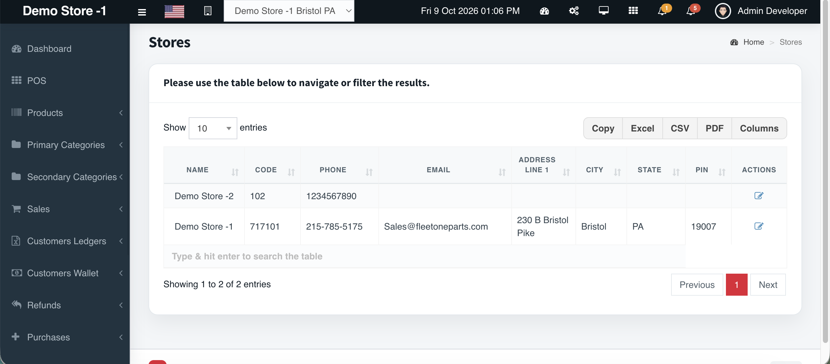This screenshot has height=364, width=830.
Task: Expand the Purchases sidebar menu
Action: tap(65, 337)
